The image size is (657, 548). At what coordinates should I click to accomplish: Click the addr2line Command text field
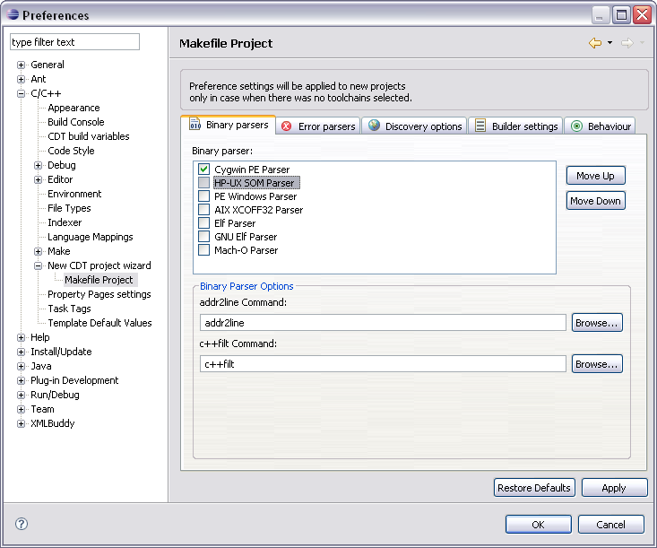383,323
